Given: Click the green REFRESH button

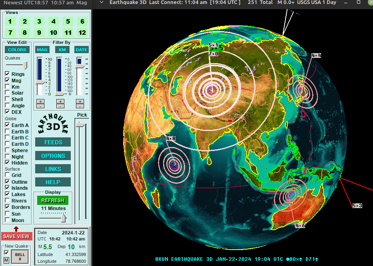Looking at the screenshot, I should (53, 200).
